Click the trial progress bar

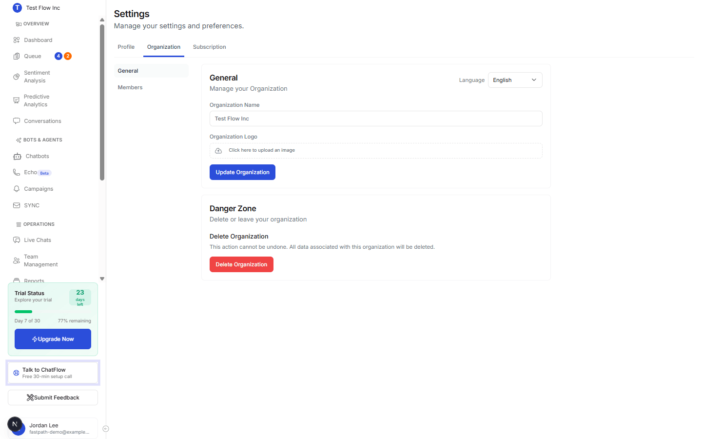pyautogui.click(x=53, y=312)
